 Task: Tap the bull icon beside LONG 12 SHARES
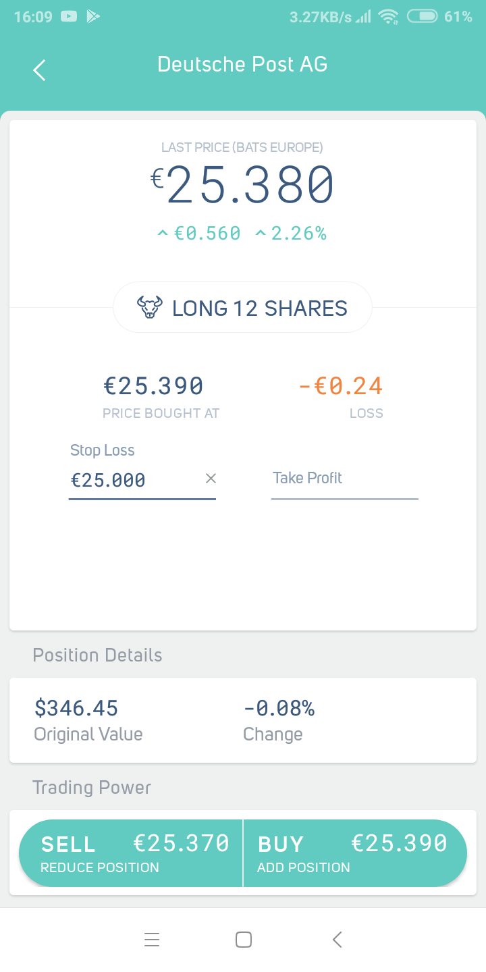click(150, 308)
